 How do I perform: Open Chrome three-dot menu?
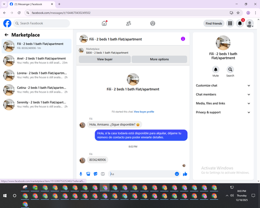pyautogui.click(x=255, y=13)
